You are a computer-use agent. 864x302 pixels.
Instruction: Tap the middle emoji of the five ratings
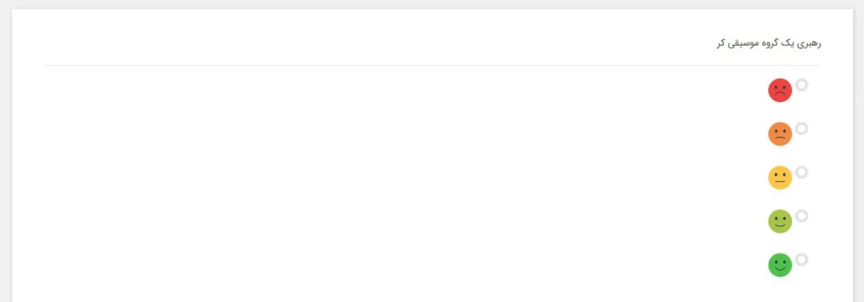(780, 178)
